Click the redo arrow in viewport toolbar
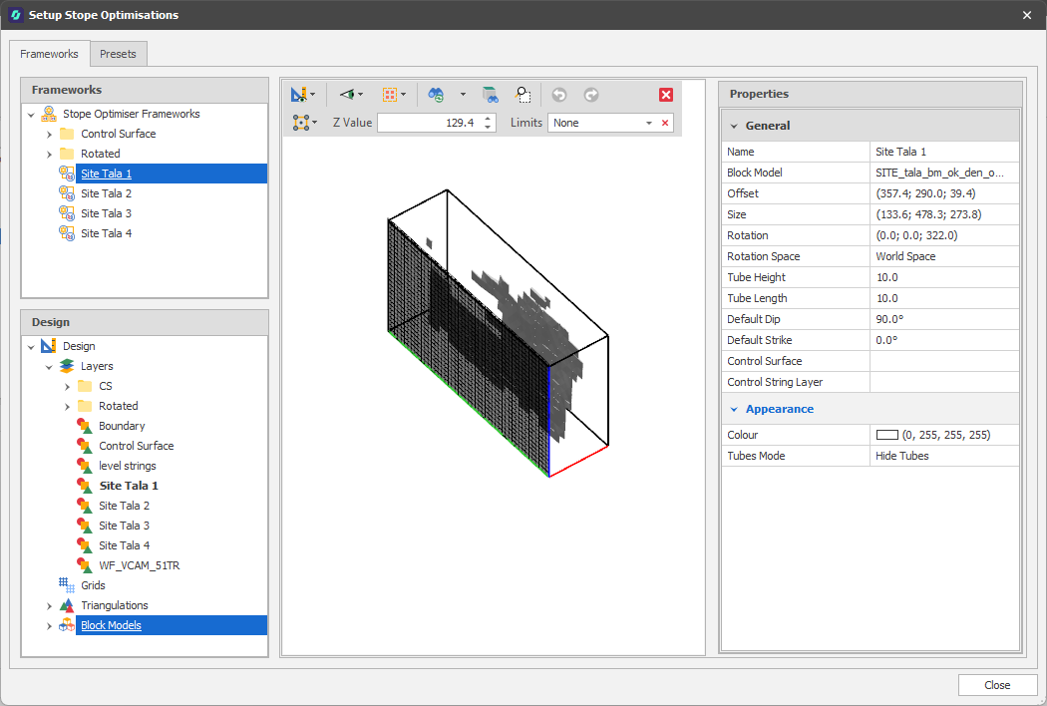 click(x=591, y=94)
